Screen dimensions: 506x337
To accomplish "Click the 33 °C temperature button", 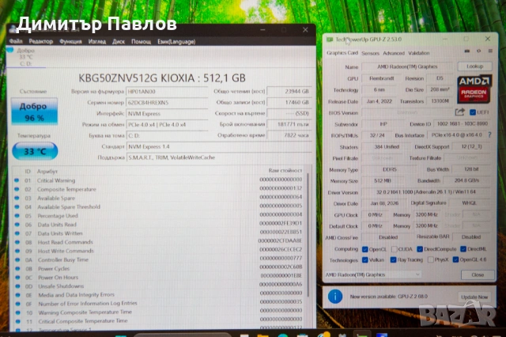I will coord(35,151).
